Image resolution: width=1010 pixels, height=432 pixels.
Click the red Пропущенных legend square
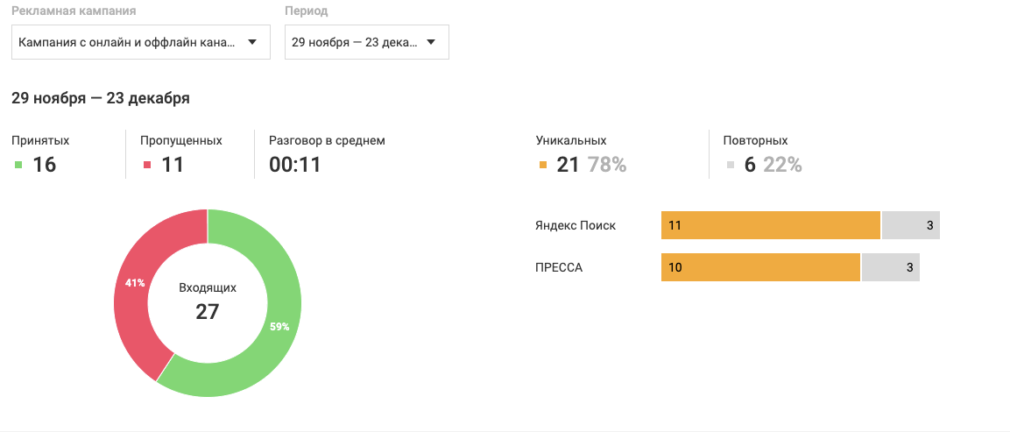click(147, 165)
